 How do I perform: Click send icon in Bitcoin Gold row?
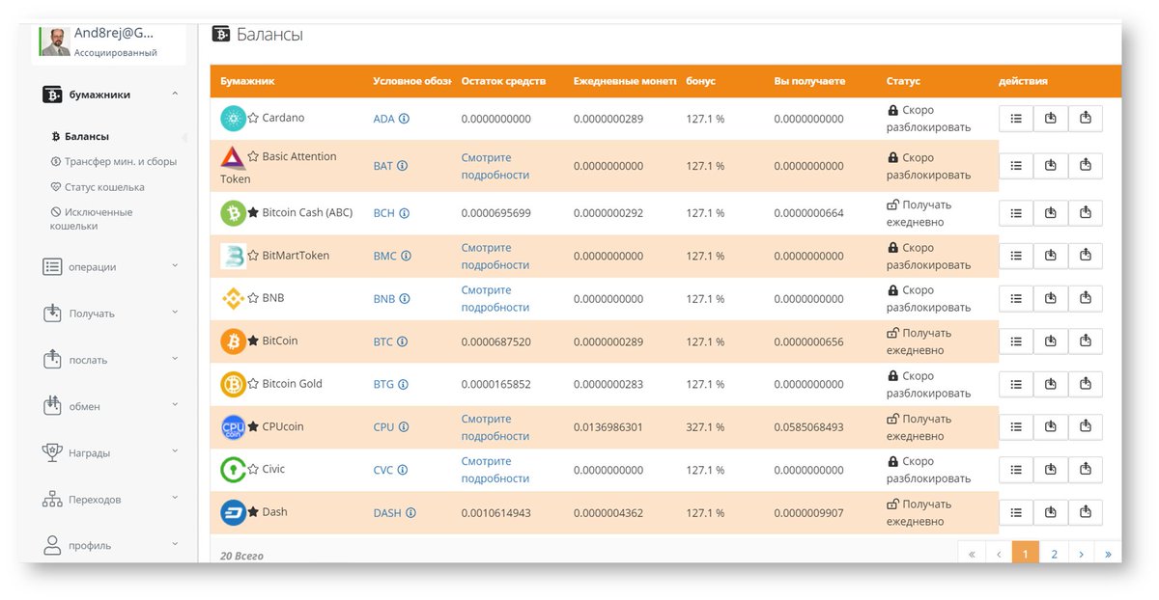click(x=1086, y=384)
